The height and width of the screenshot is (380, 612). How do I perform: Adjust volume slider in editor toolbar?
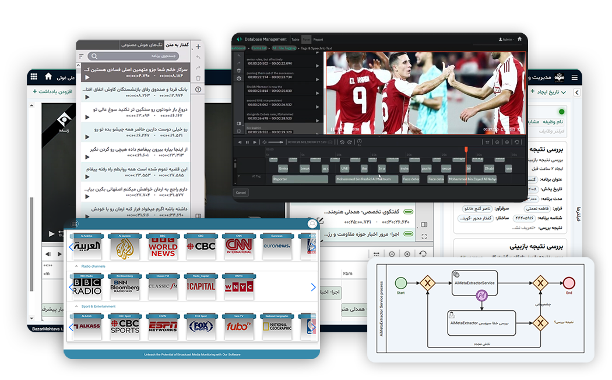click(276, 142)
